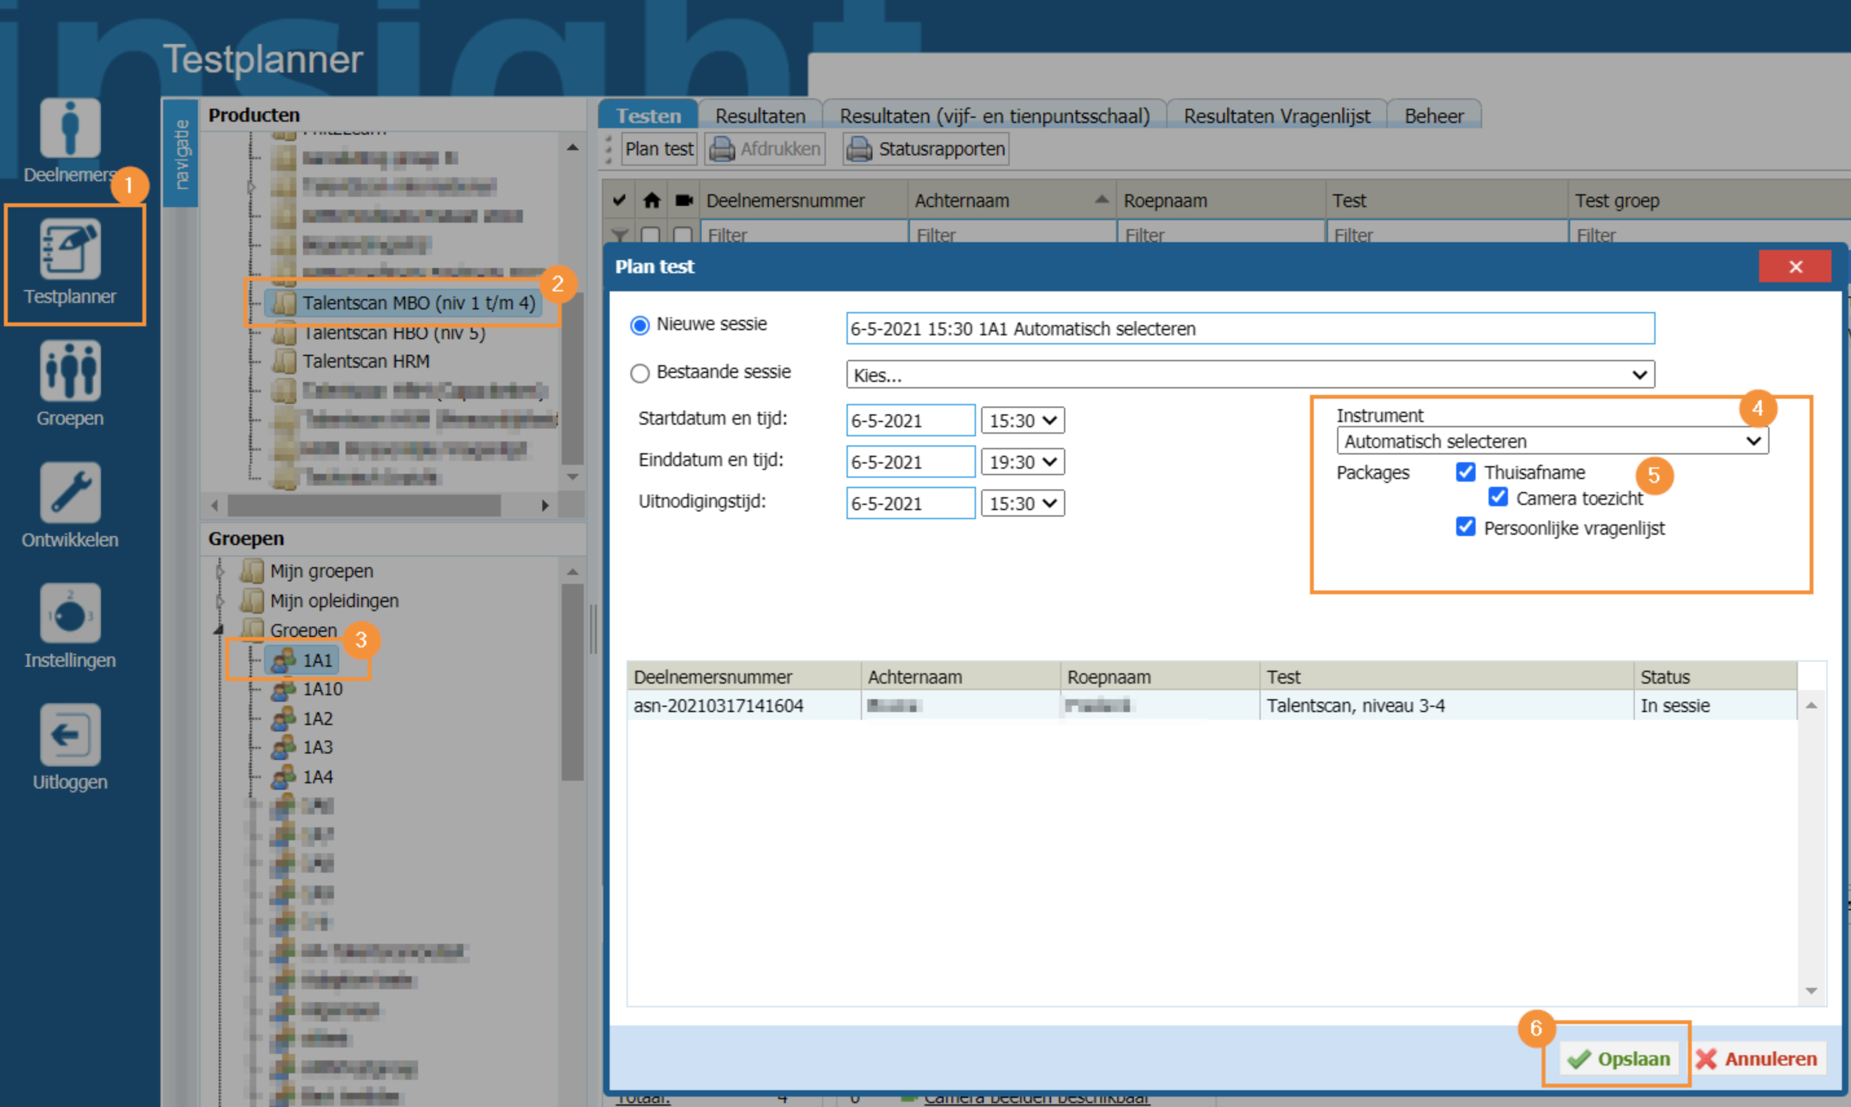Click the Uitloggen arrow icon
The image size is (1851, 1107).
coord(69,735)
